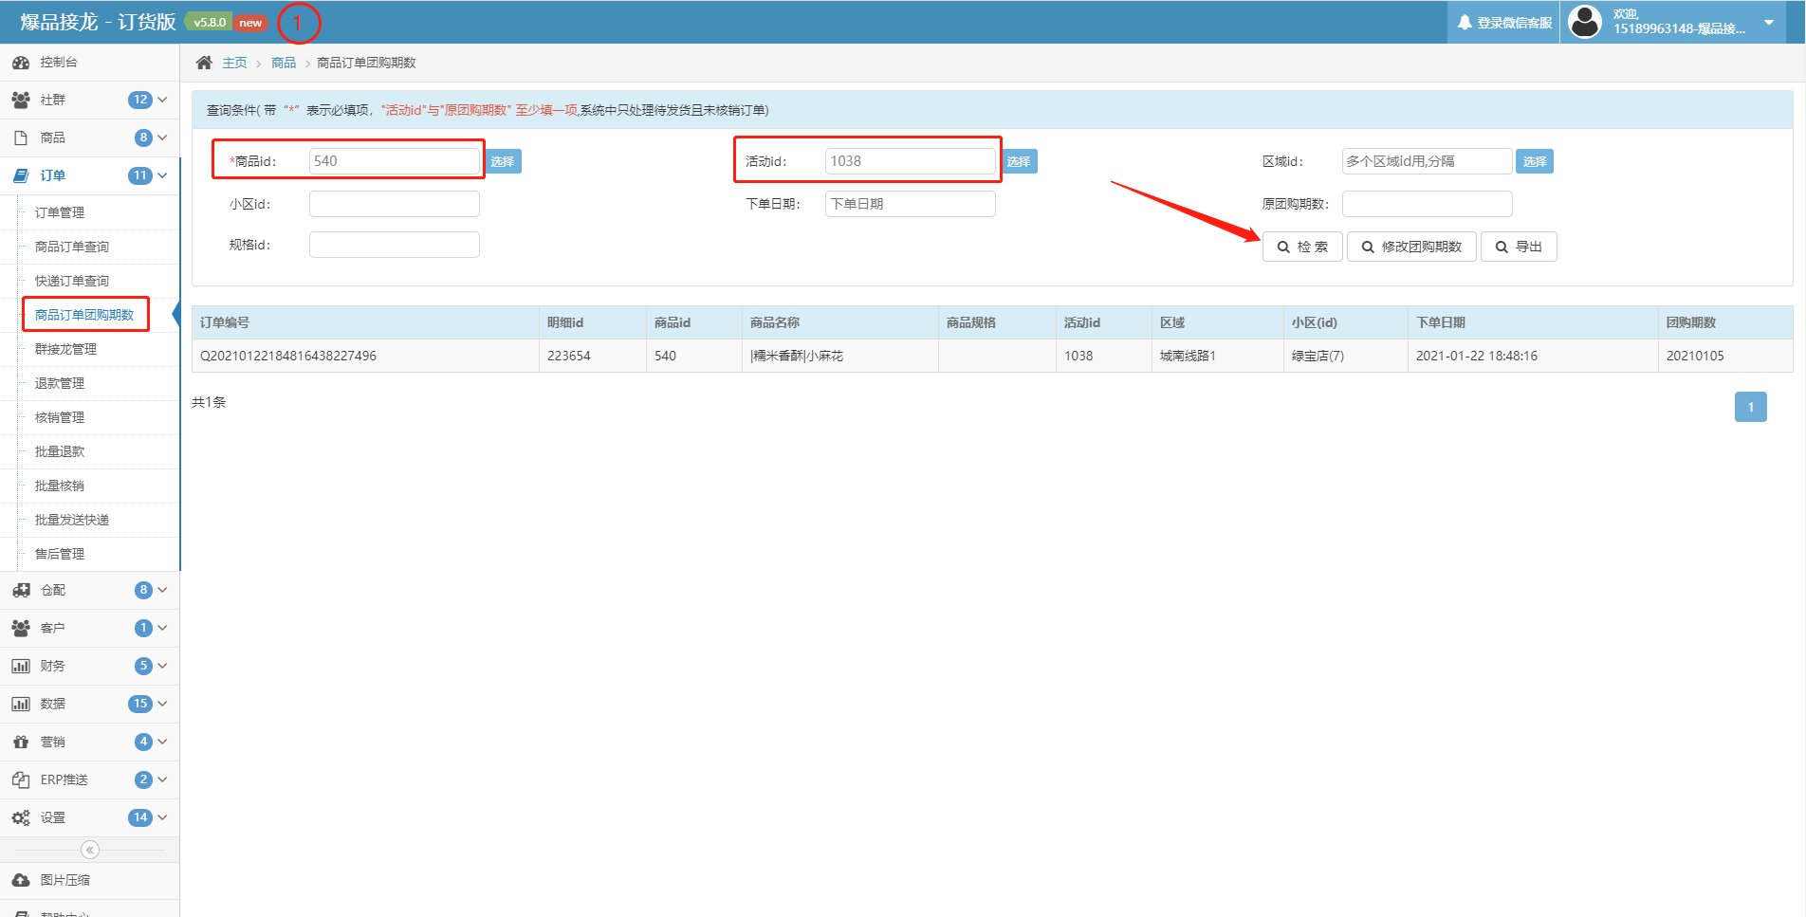Screen dimensions: 1806x917
Task: Expand the 仓配 menu chevron
Action: (162, 590)
